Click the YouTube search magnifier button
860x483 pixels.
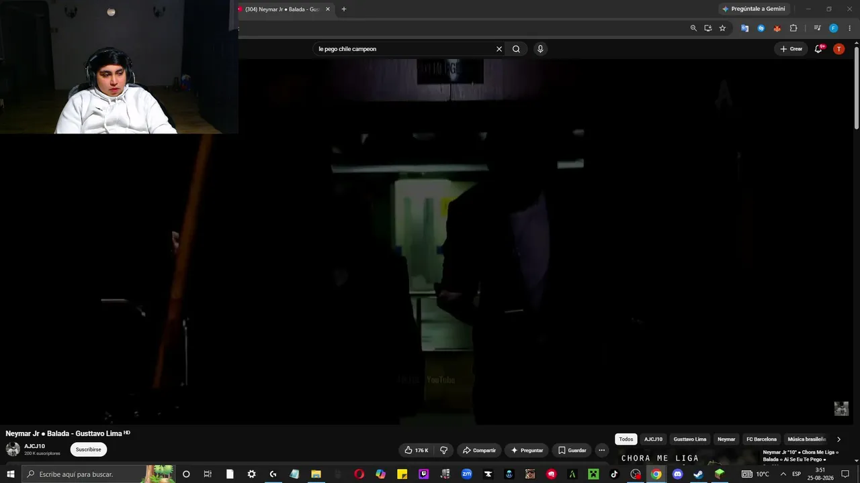pos(516,49)
